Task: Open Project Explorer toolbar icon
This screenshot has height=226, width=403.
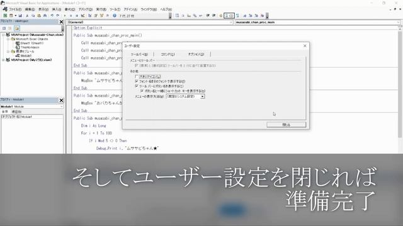Action: coord(89,16)
